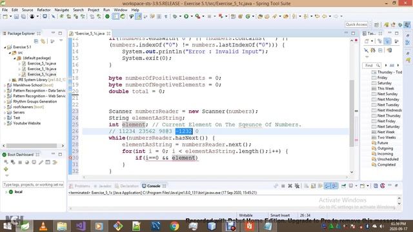Open the Refactor menu
Viewport: 413px width, 232px height.
point(44,10)
